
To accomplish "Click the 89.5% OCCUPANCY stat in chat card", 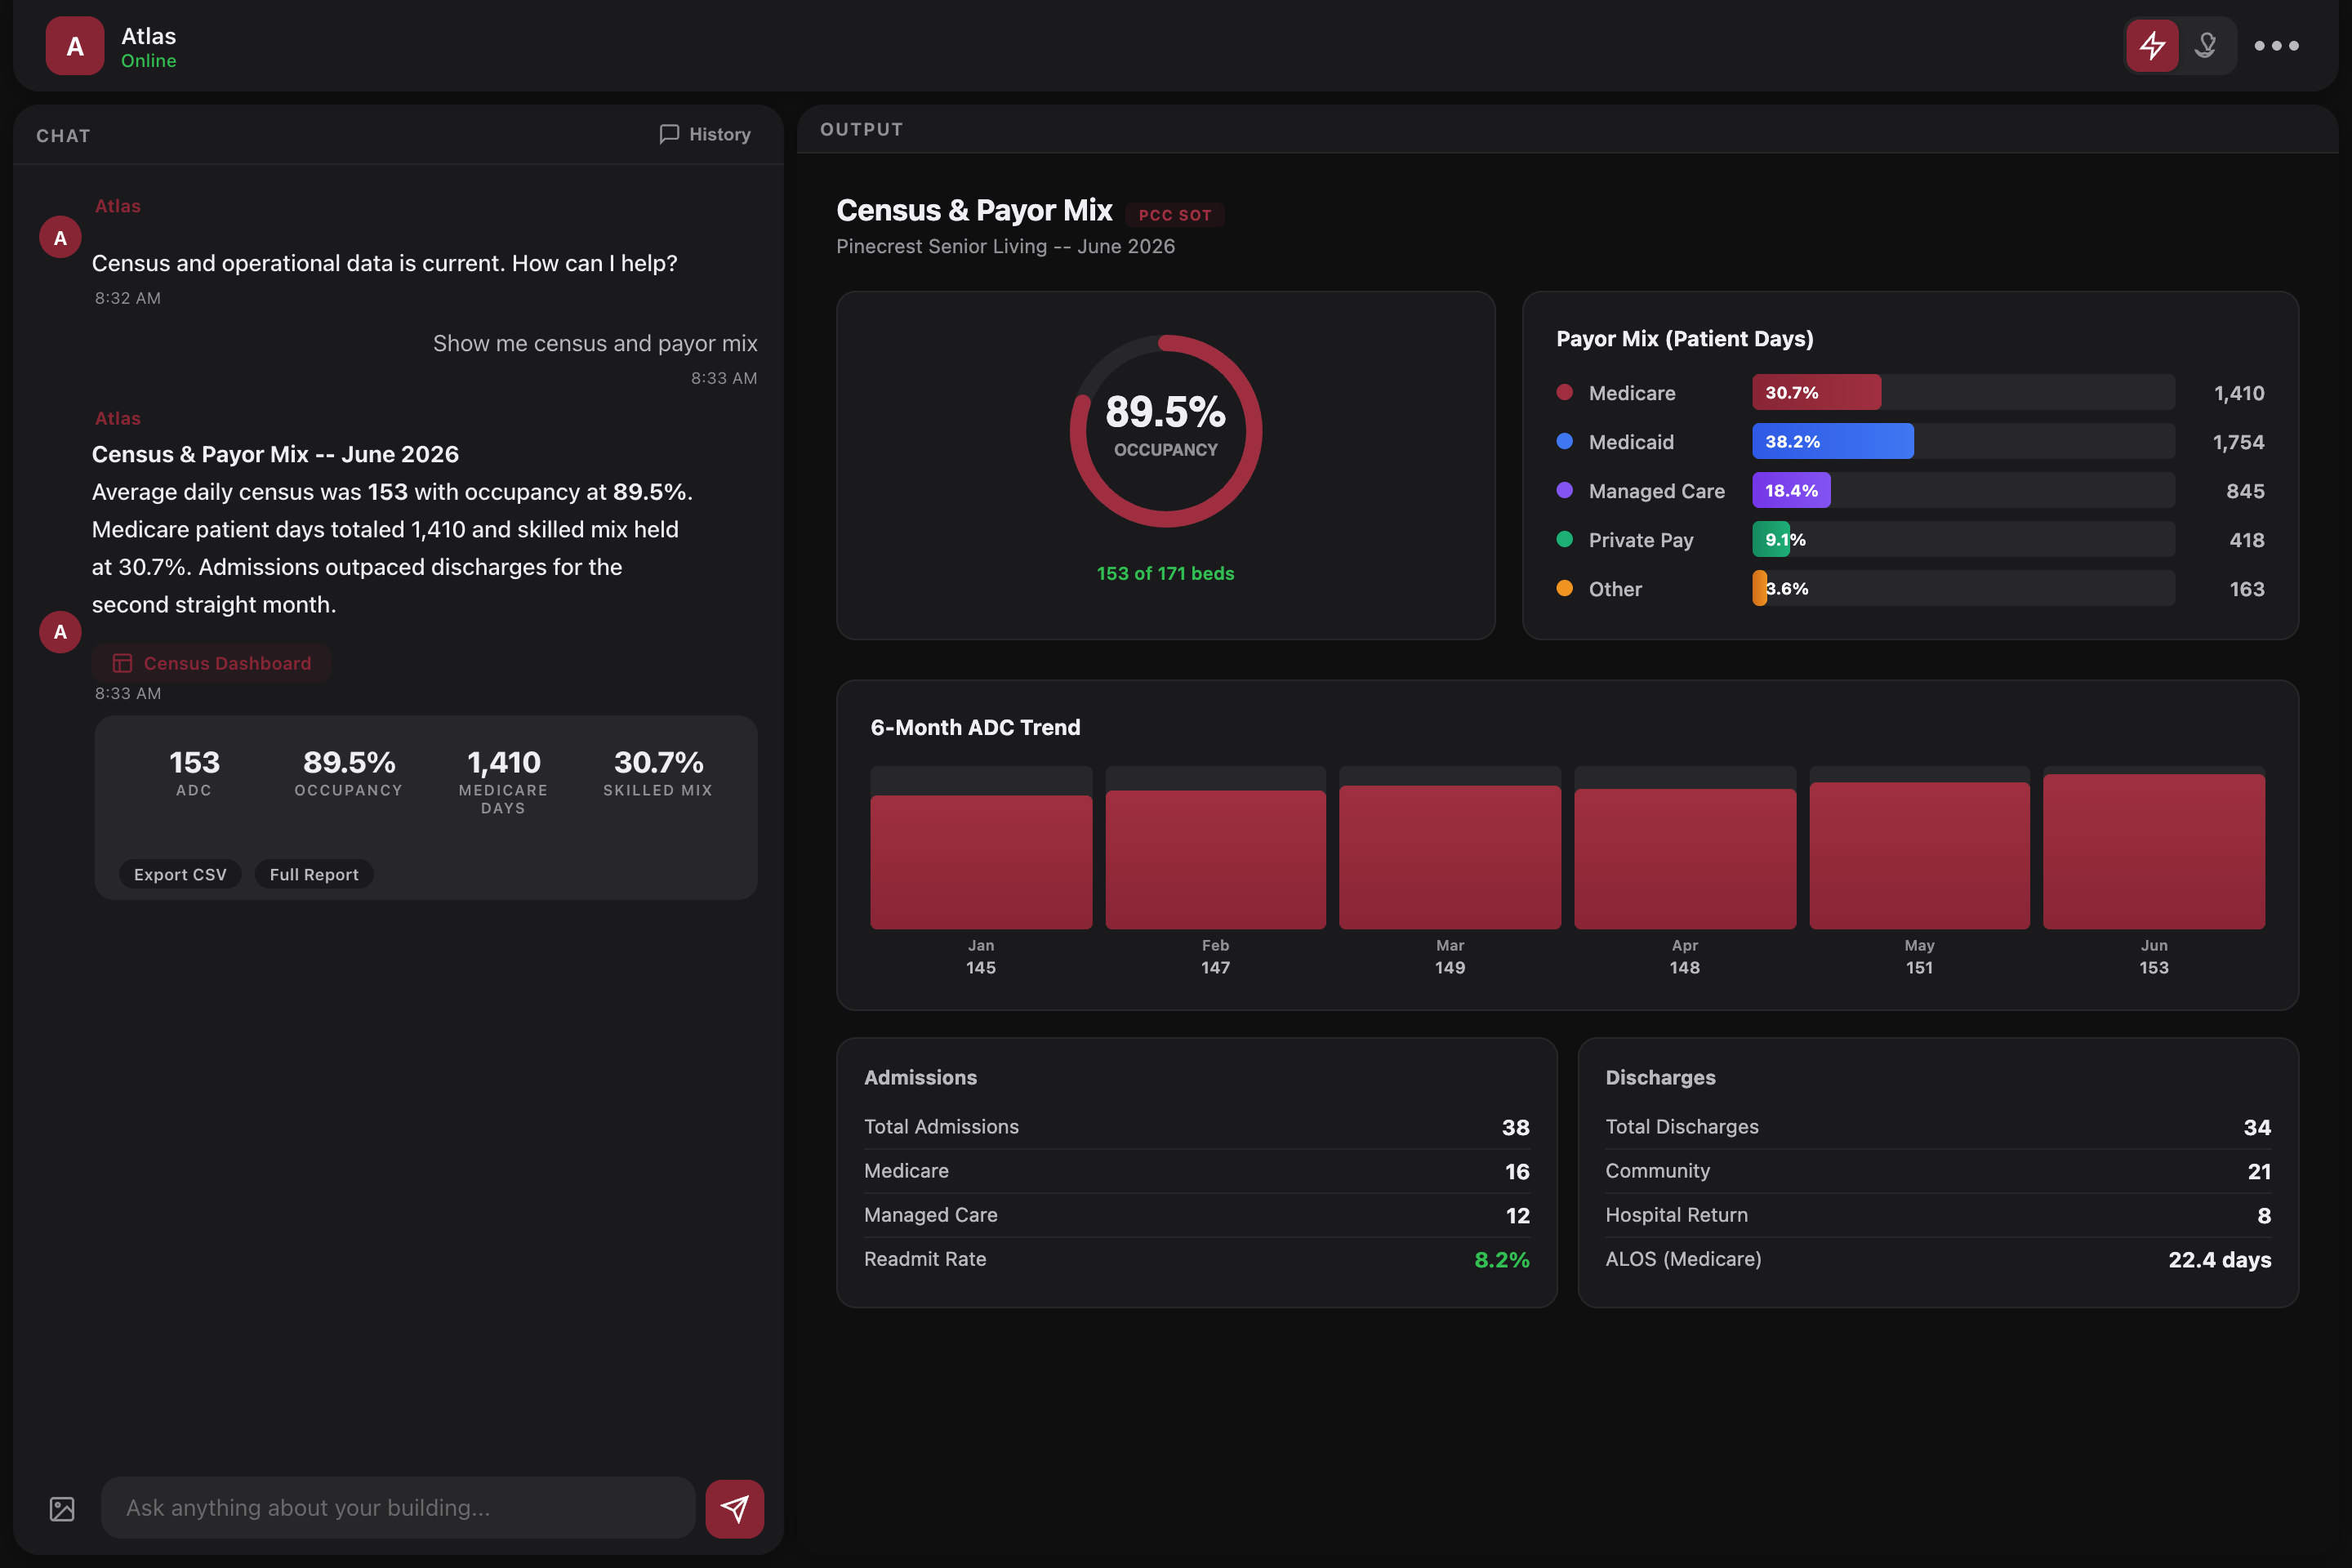I will tap(349, 773).
